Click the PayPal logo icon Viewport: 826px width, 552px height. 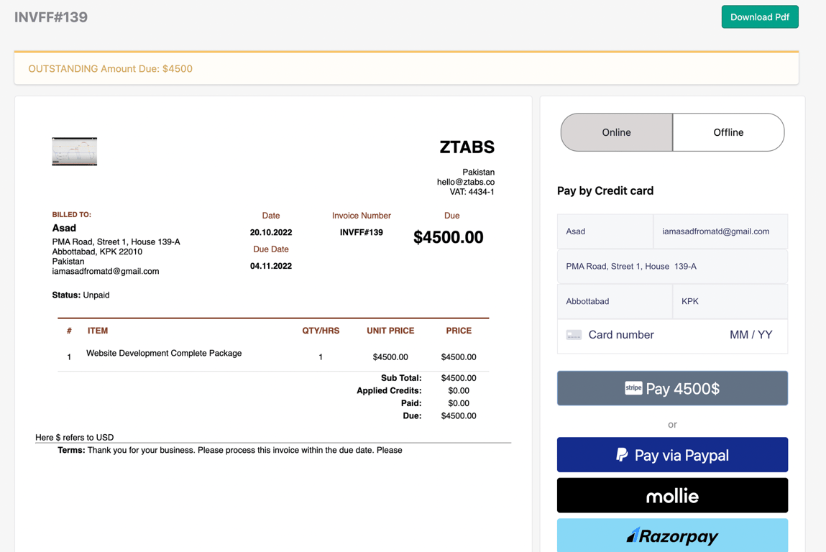[x=622, y=455]
